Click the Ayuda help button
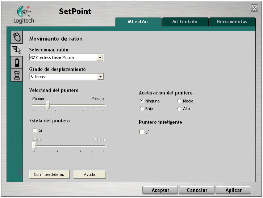The width and height of the screenshot is (263, 198). (89, 174)
